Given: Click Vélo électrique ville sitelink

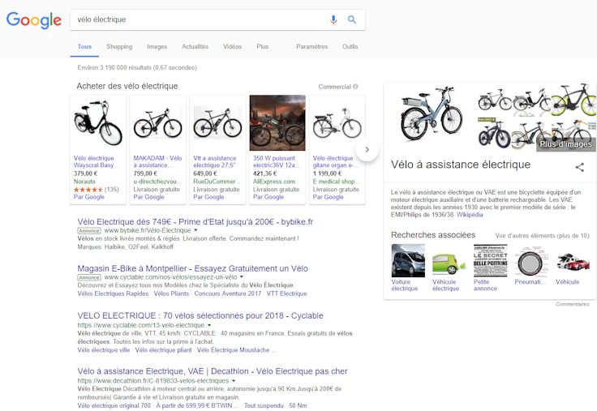Looking at the screenshot, I should click(x=104, y=350).
